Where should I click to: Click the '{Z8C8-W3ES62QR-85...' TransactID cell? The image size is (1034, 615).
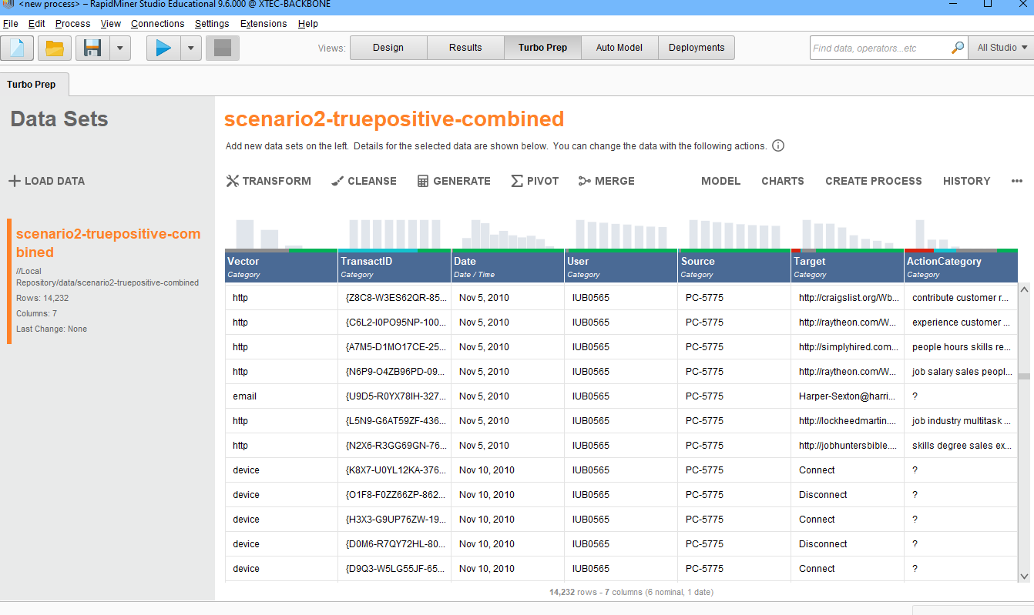click(x=394, y=298)
